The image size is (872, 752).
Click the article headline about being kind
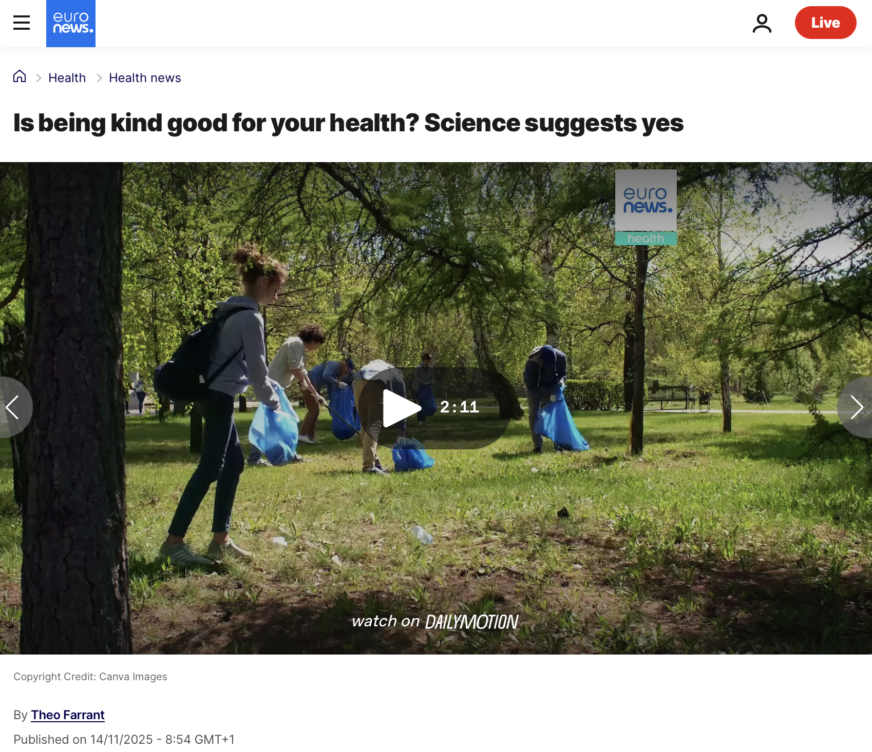(x=348, y=123)
